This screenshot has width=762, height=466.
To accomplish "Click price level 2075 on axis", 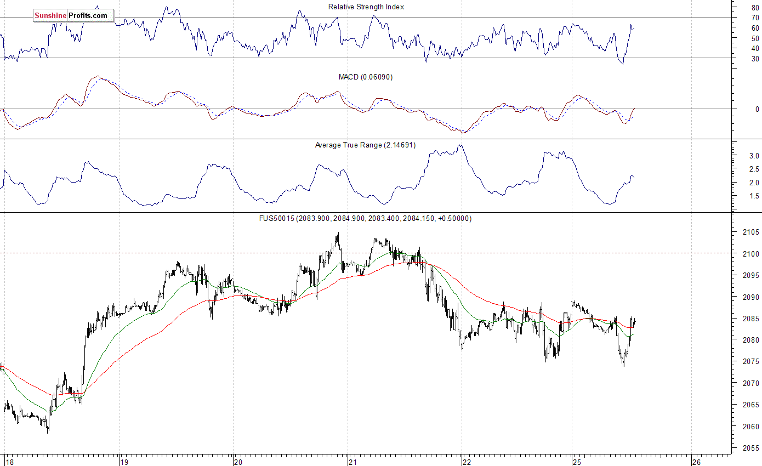I will click(x=750, y=361).
